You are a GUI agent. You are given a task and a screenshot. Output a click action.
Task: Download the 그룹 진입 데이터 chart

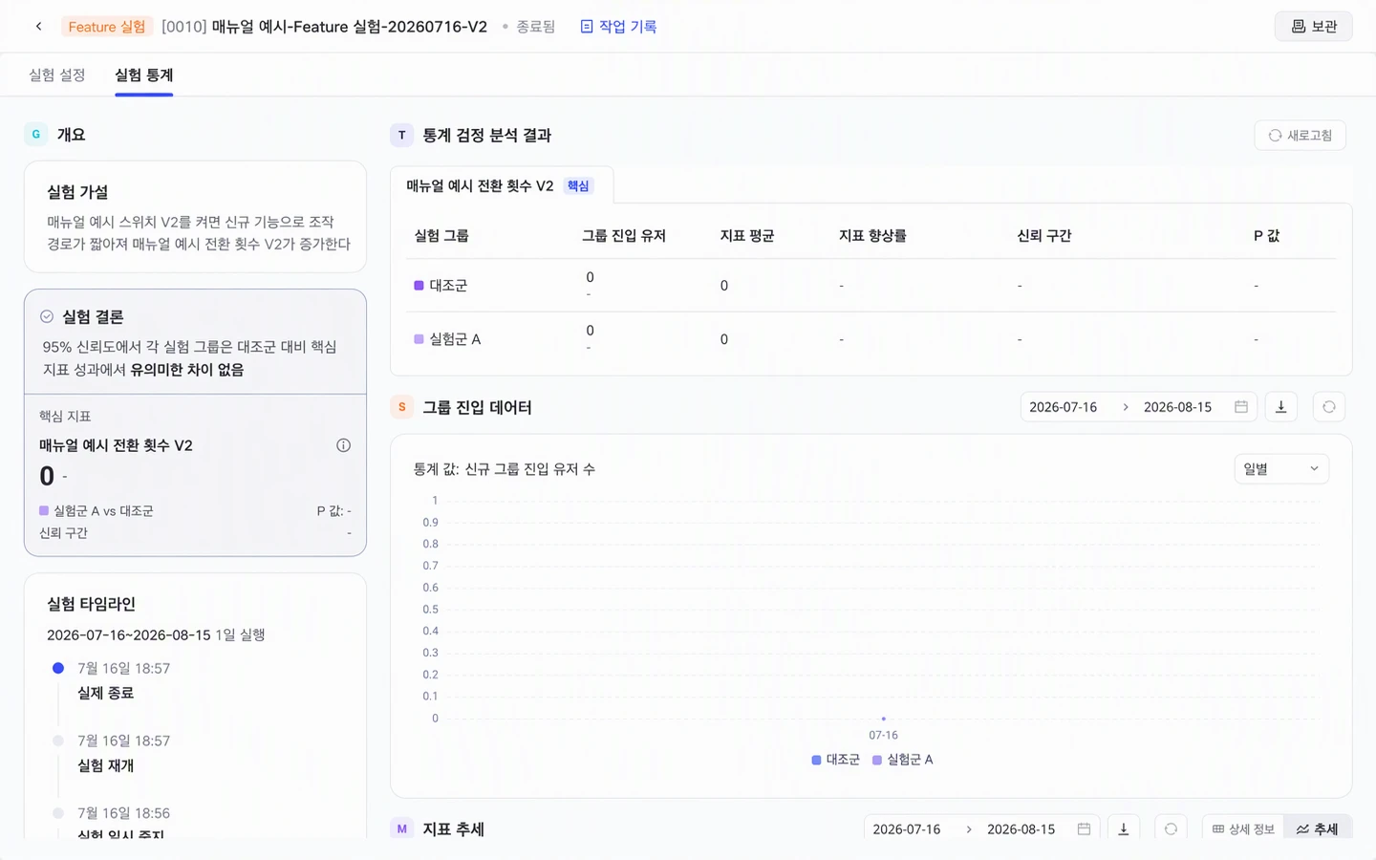coord(1280,407)
